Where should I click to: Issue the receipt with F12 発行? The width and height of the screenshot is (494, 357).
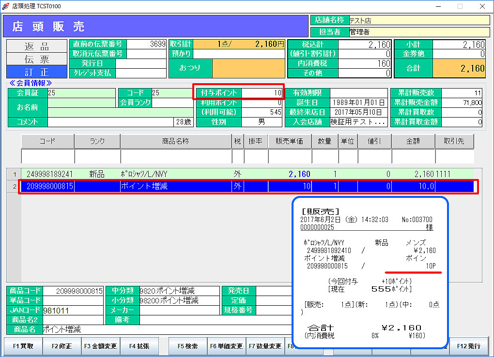coord(468,346)
